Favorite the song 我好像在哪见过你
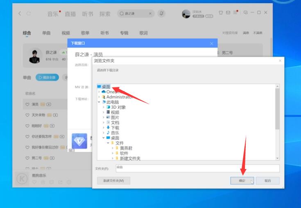Viewport: 301px width, 208px height. pos(27,147)
